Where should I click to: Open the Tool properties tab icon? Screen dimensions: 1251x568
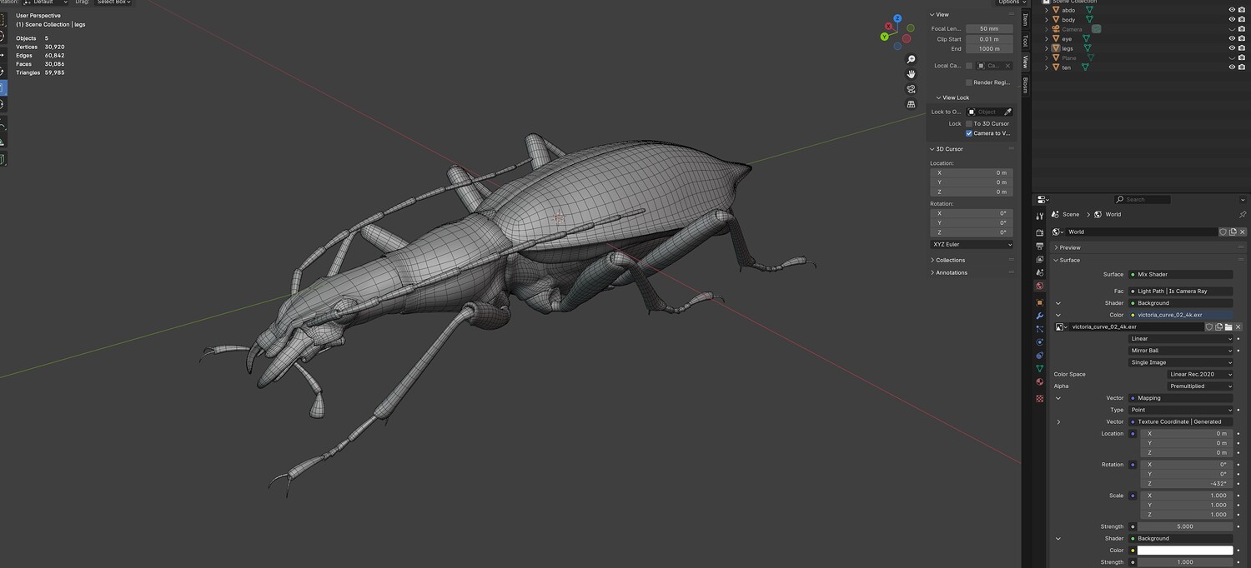(x=1039, y=217)
